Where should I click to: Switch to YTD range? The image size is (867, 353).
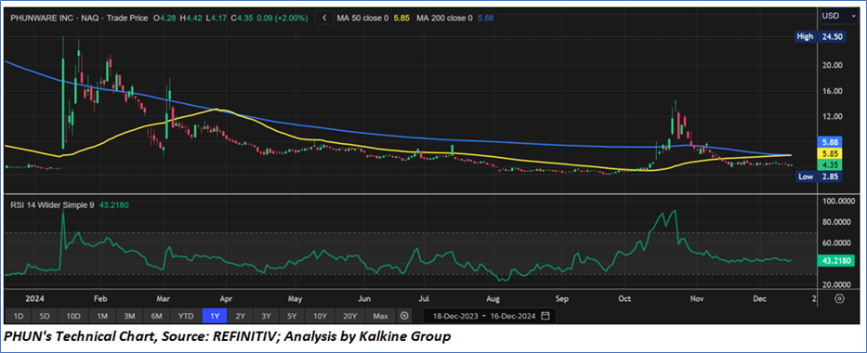coord(186,316)
